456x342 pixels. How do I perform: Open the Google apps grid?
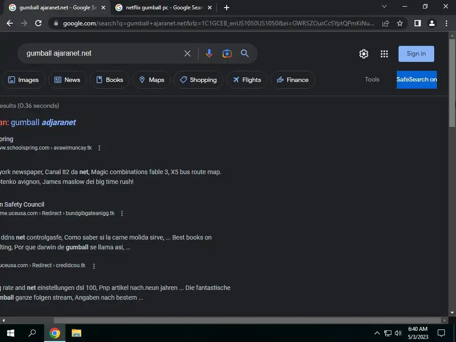click(384, 54)
